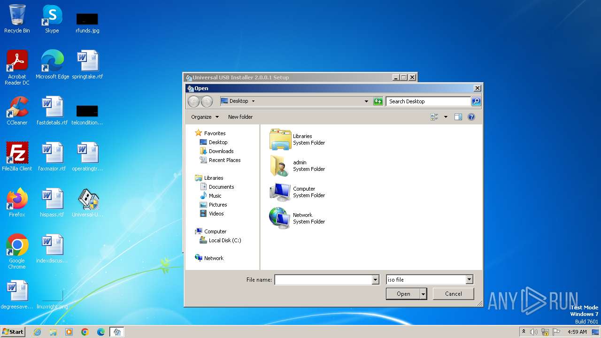Select hispass.rtf desktop file

(52, 203)
